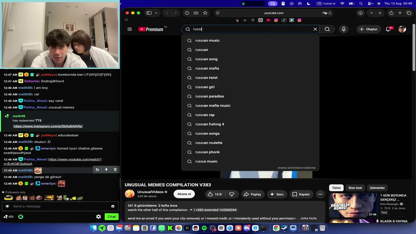This screenshot has width=416, height=234.
Task: Open Spotify from the Dock
Action: [204, 228]
